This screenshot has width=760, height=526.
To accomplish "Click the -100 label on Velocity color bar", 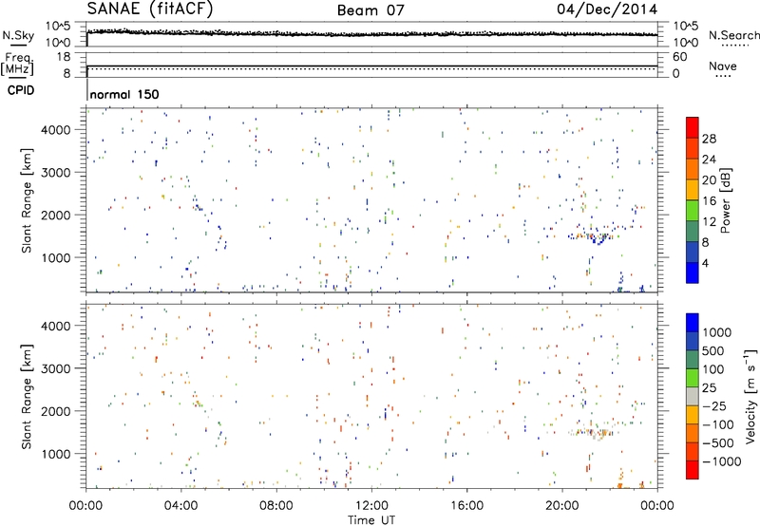I will pos(718,424).
